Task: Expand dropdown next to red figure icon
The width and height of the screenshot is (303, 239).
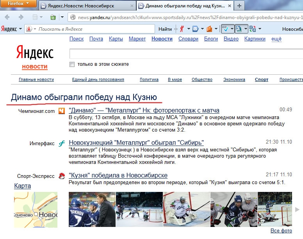Action: click(x=189, y=29)
